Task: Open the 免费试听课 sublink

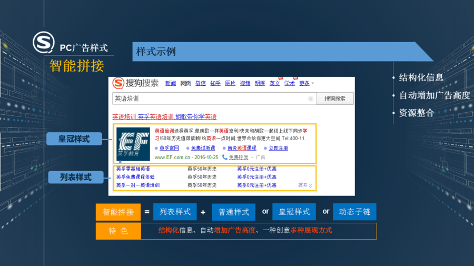Action: click(x=203, y=148)
